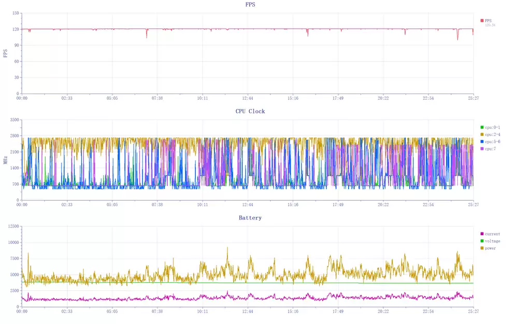Click the FPS y-axis label
518x324 pixels.
tap(6, 53)
